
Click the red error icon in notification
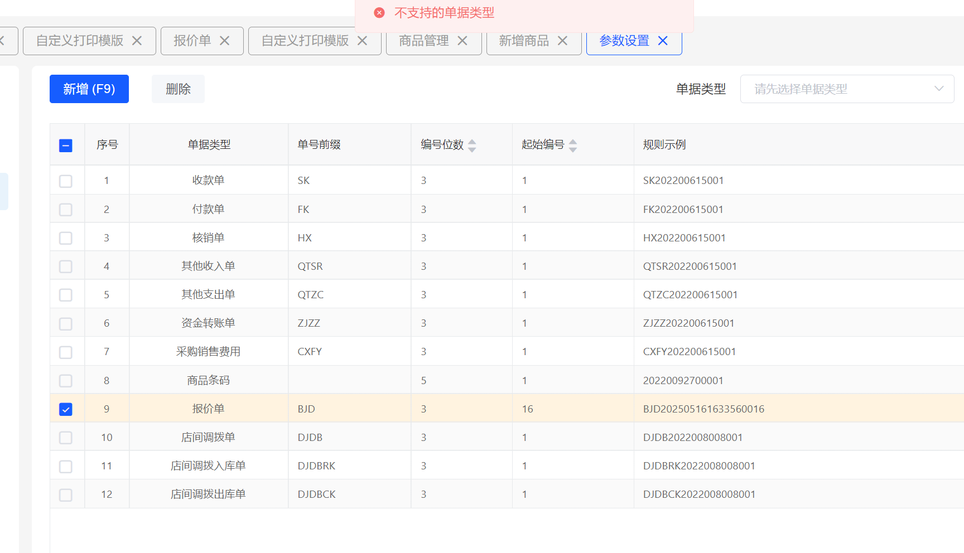click(379, 13)
